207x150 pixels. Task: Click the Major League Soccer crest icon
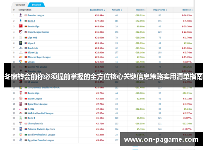pos(21,32)
